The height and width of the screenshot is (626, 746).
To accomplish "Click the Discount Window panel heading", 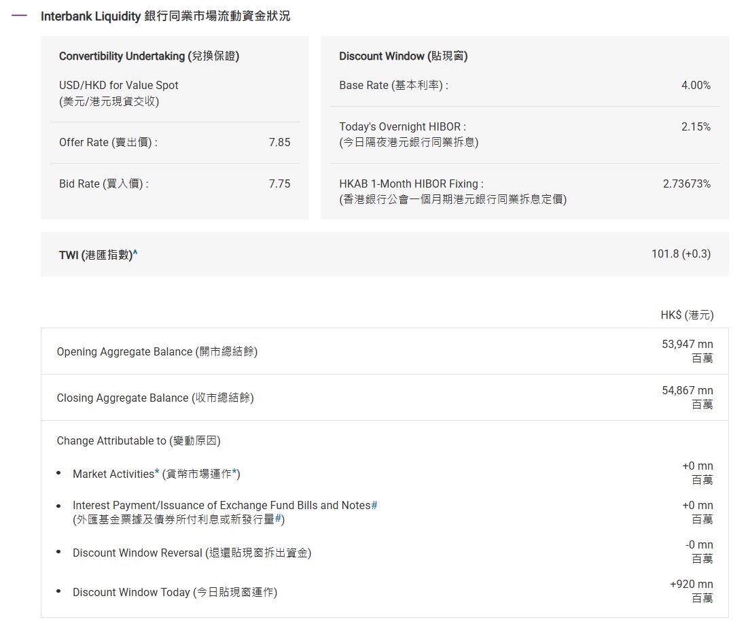I will (404, 56).
